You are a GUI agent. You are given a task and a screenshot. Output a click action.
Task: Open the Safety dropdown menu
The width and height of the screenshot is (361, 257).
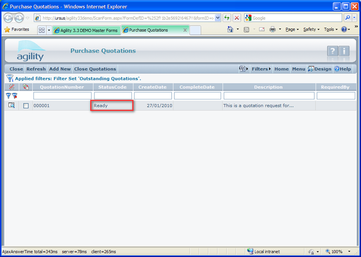coord(311,29)
